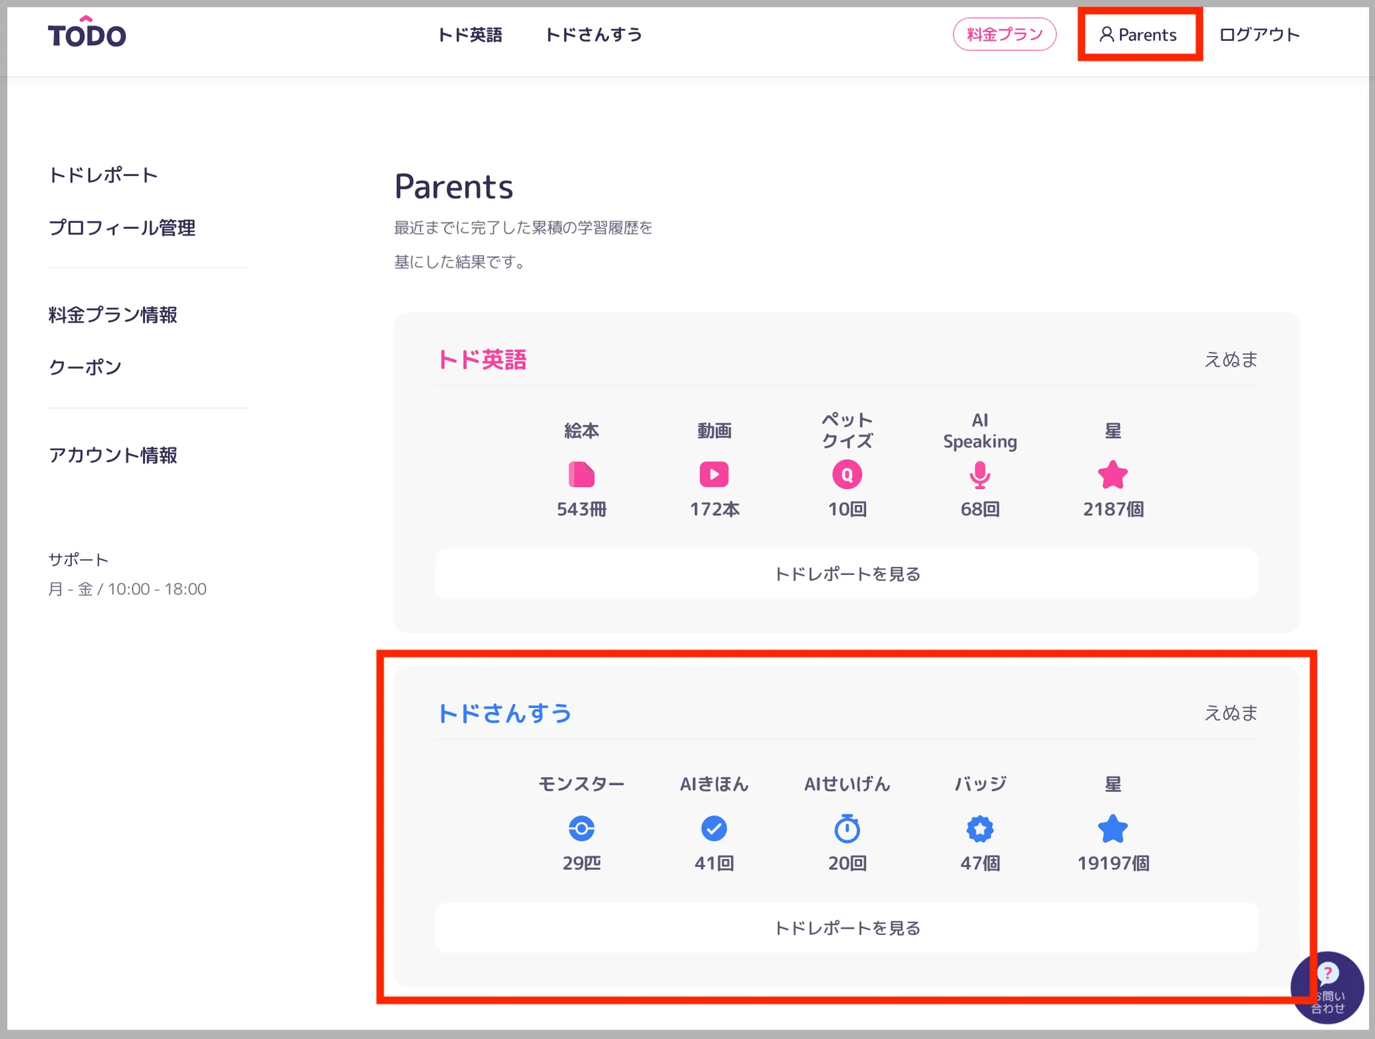The height and width of the screenshot is (1039, 1375).
Task: Click the pink video (動画) play icon
Action: (714, 474)
